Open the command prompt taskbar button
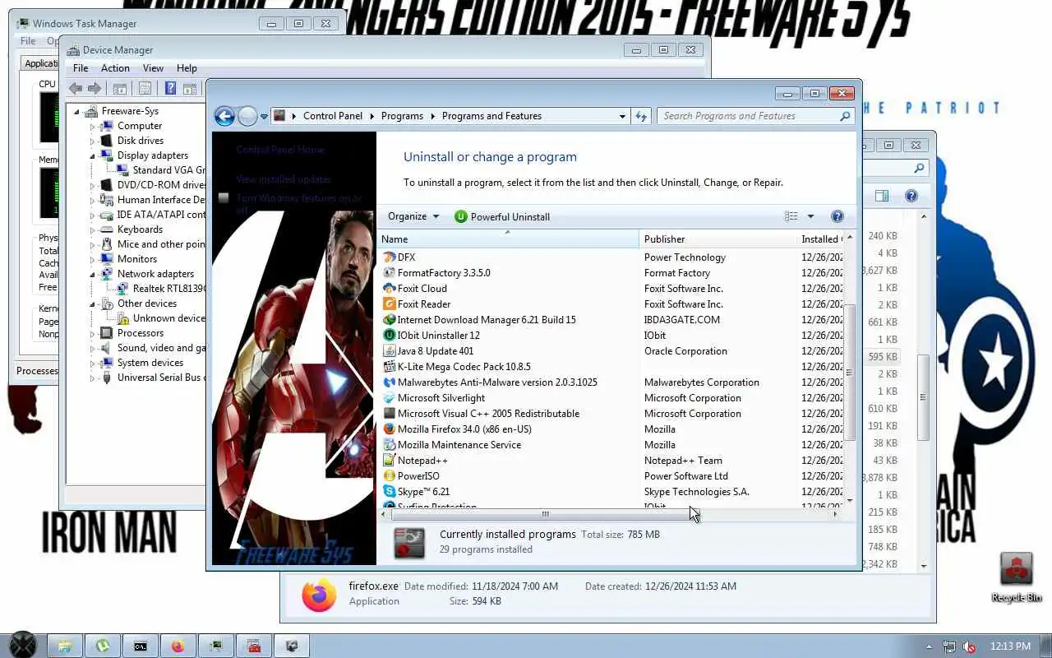 click(x=141, y=646)
